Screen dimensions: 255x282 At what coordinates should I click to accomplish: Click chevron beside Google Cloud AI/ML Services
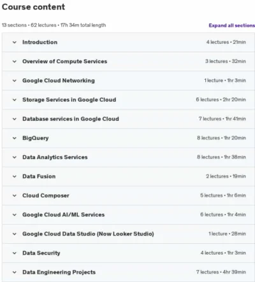point(15,215)
